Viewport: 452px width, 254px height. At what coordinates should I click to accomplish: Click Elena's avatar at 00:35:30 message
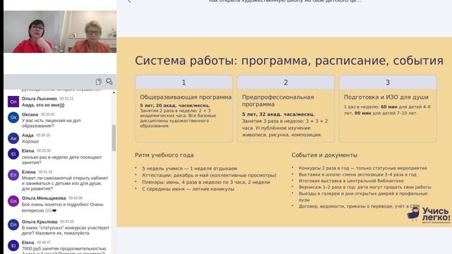[13, 154]
